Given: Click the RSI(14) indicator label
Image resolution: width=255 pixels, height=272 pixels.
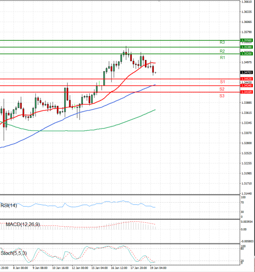Looking at the screenshot, I should (x=8, y=206).
